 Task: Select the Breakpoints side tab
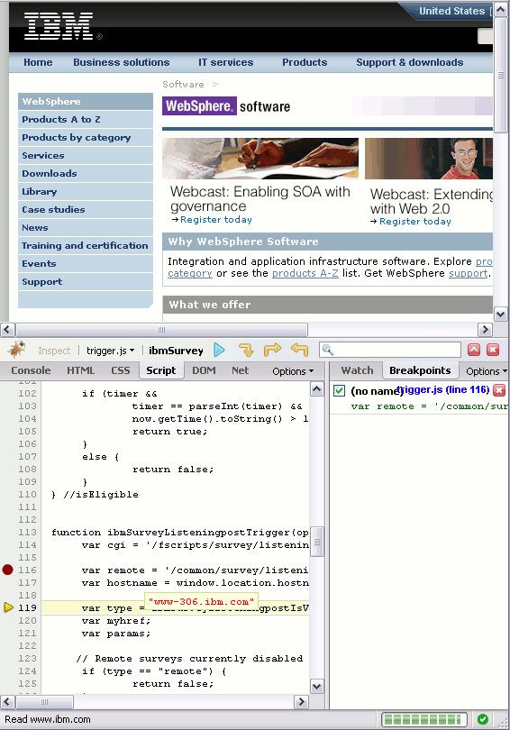click(420, 370)
